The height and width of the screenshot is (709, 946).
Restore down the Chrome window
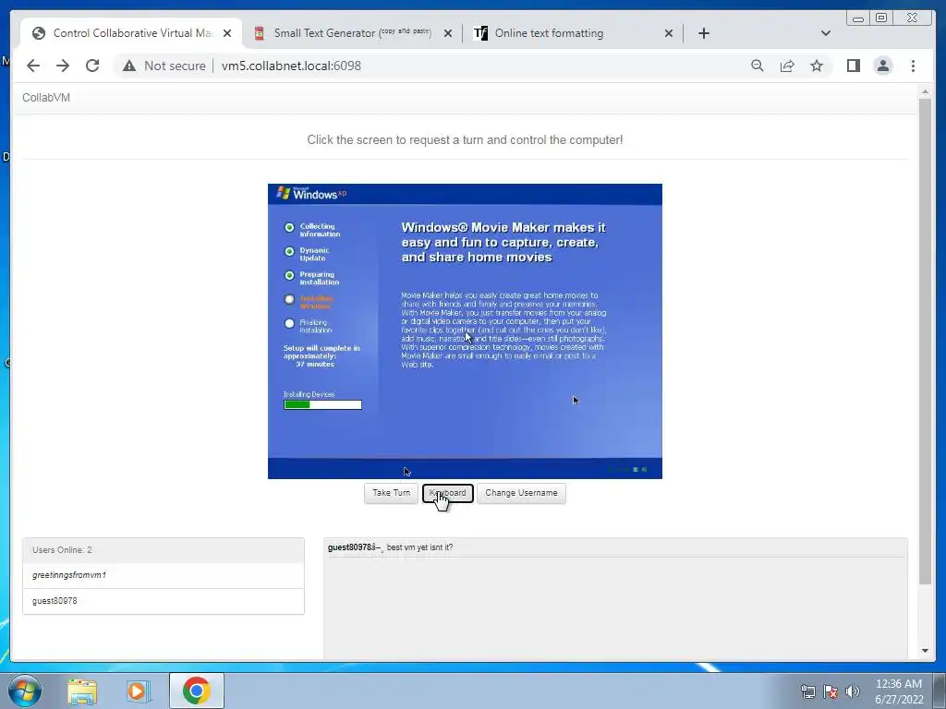click(880, 18)
